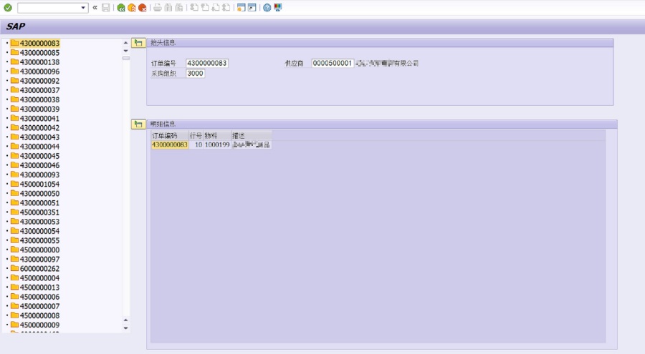This screenshot has width=645, height=354.
Task: Open the Help question mark icon
Action: point(267,8)
